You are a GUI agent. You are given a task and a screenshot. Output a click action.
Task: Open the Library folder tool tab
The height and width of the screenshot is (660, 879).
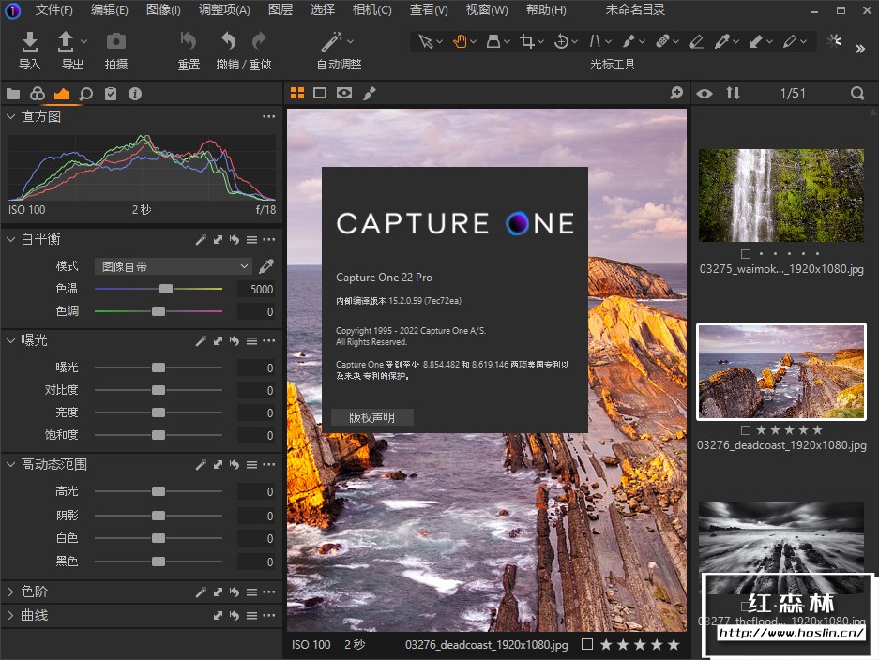13,94
